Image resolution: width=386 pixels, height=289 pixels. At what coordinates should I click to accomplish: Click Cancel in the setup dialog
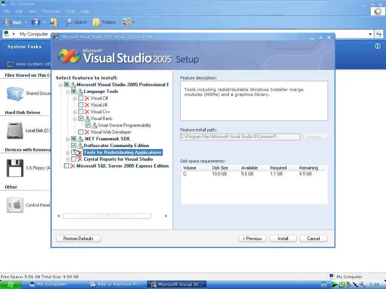313,239
